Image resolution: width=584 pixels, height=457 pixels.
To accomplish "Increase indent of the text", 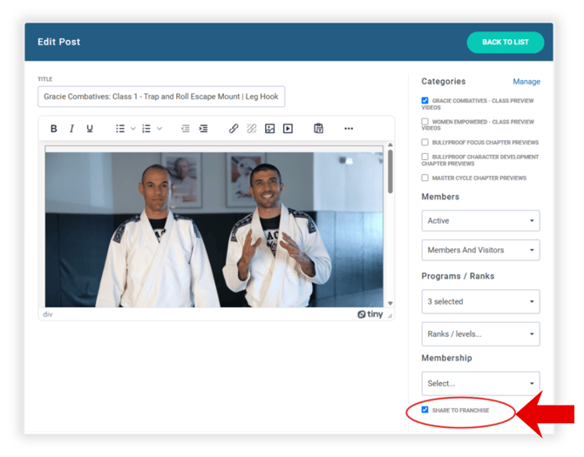I will 203,129.
